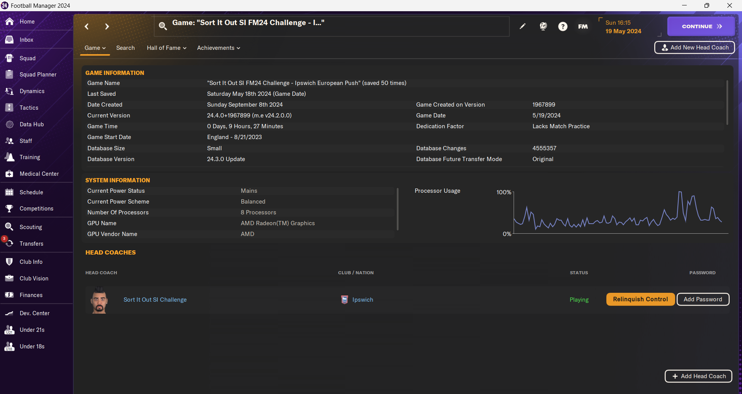This screenshot has height=394, width=742.
Task: Go back with the left arrow
Action: click(x=87, y=26)
